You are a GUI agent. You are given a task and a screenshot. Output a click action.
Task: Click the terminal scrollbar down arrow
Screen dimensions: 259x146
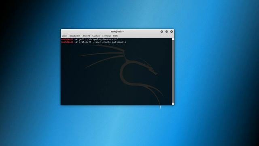173,104
